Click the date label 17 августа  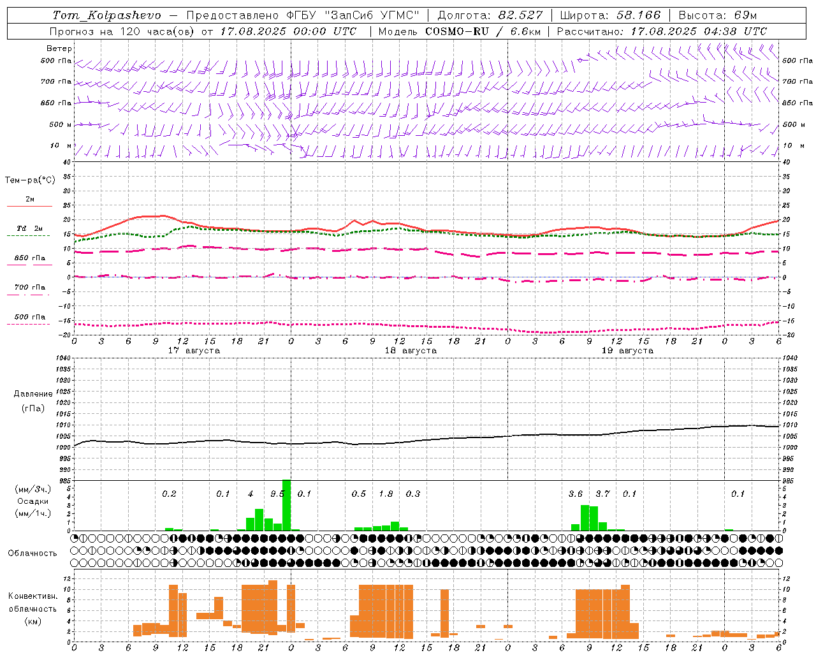click(x=194, y=351)
